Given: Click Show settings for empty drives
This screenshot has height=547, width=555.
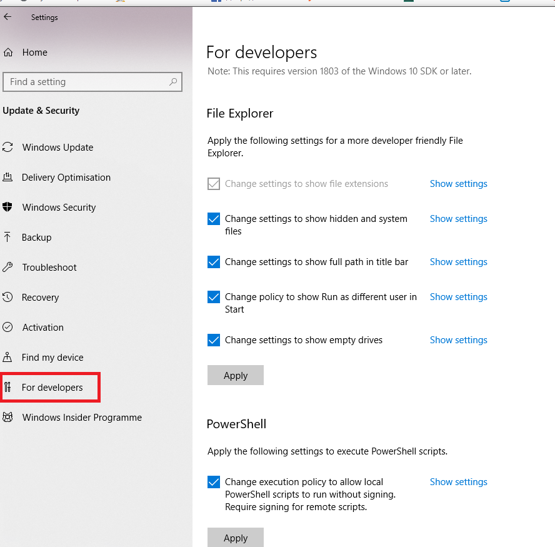Looking at the screenshot, I should (458, 340).
